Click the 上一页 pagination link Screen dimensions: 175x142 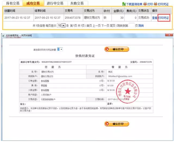coord(97,26)
